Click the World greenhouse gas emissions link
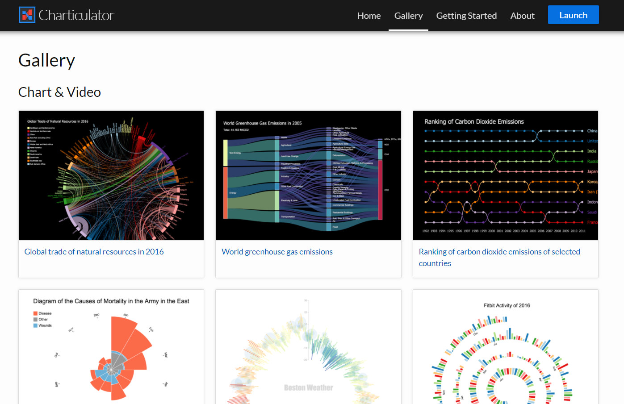 [277, 252]
